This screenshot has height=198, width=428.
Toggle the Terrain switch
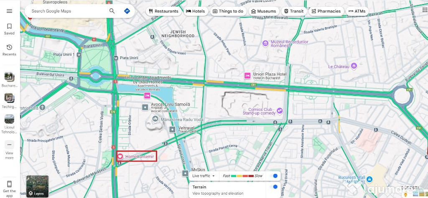(273, 187)
